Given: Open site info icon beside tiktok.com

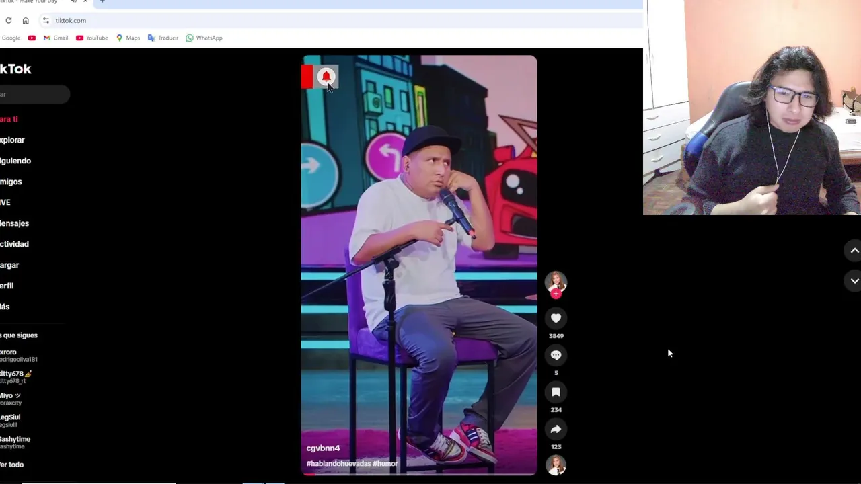Looking at the screenshot, I should click(46, 20).
